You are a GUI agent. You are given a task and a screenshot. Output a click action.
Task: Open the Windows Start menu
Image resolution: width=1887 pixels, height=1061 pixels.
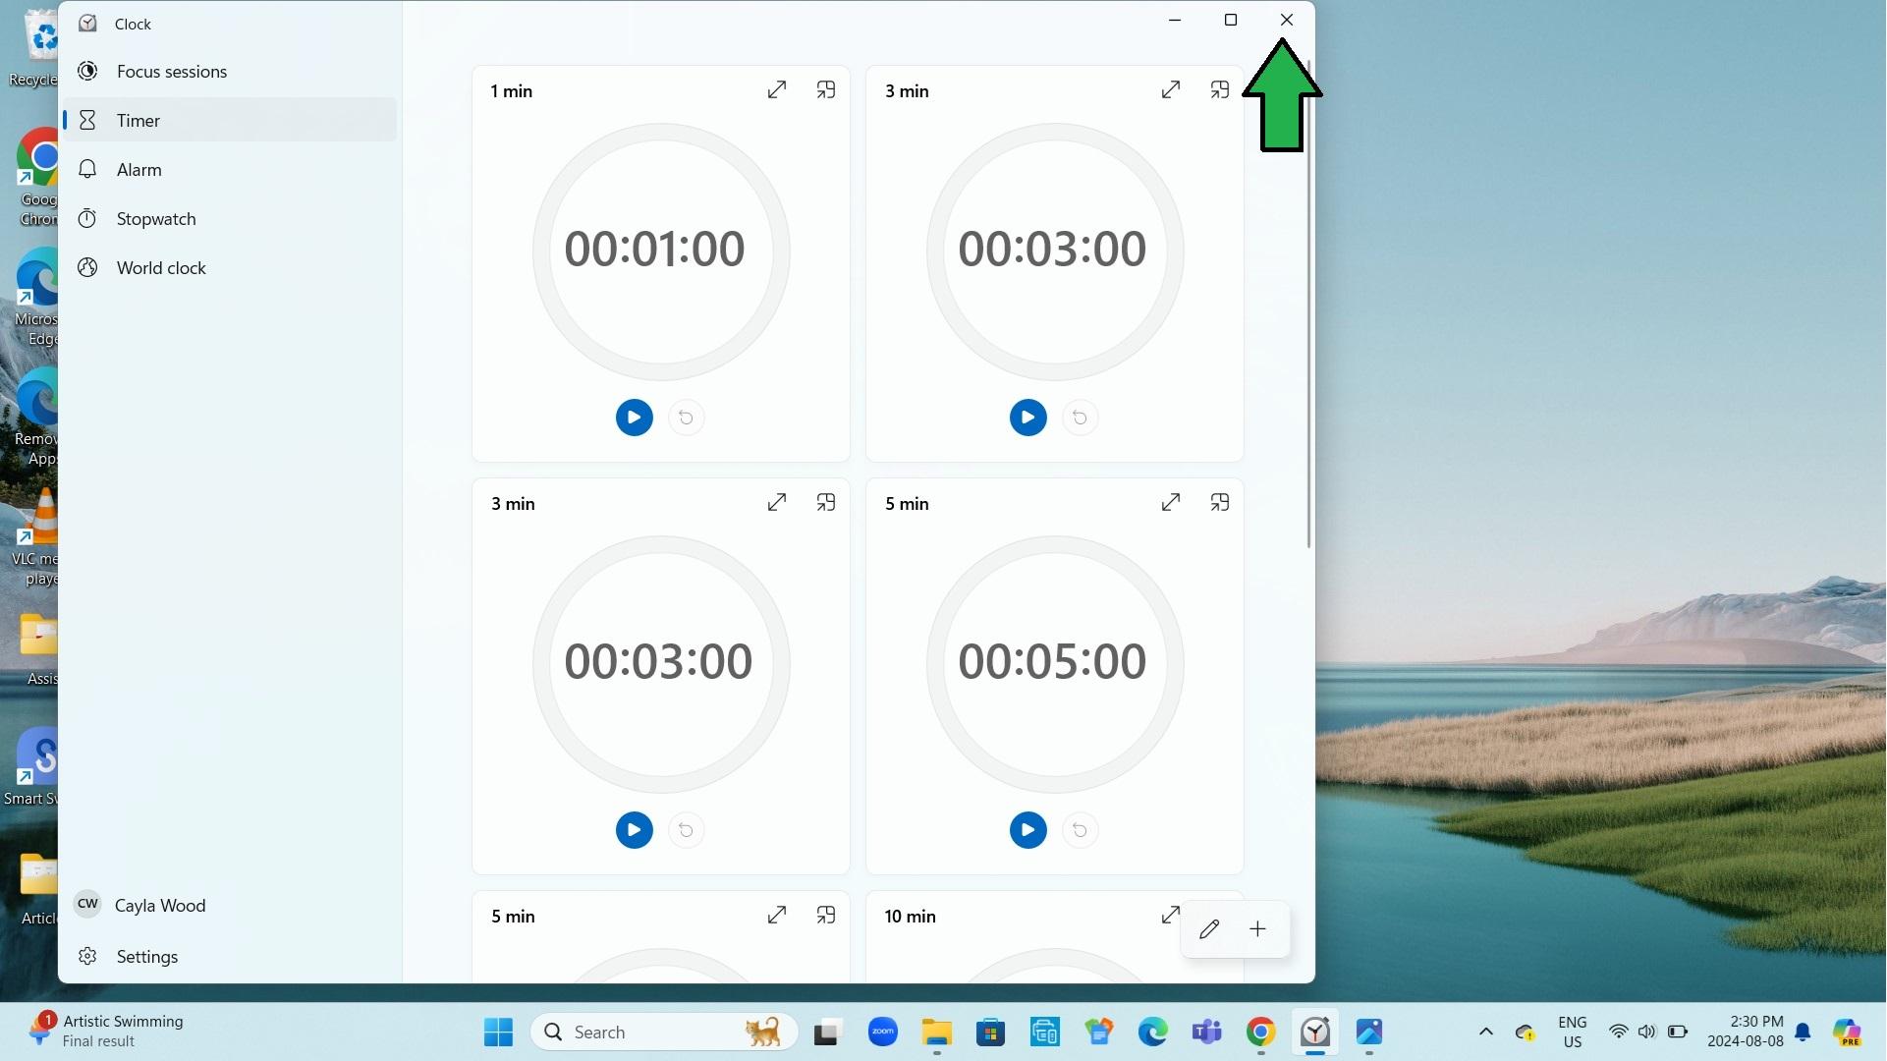pos(498,1033)
